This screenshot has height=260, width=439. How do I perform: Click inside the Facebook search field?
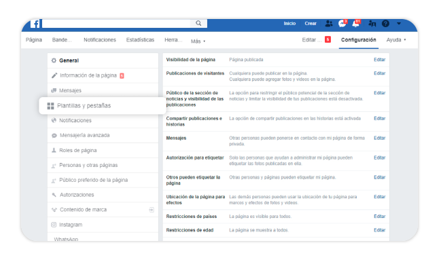(x=116, y=24)
